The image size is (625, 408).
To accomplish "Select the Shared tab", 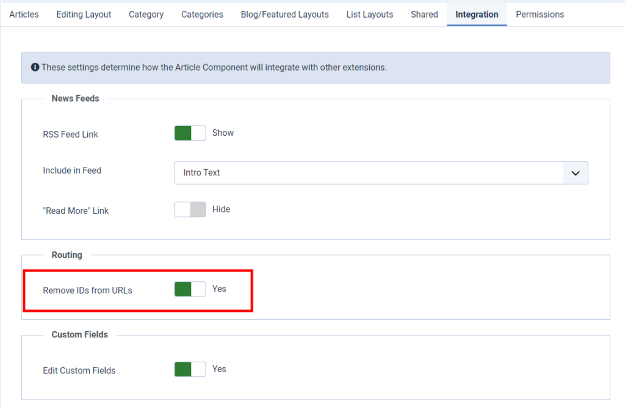I will [x=424, y=14].
